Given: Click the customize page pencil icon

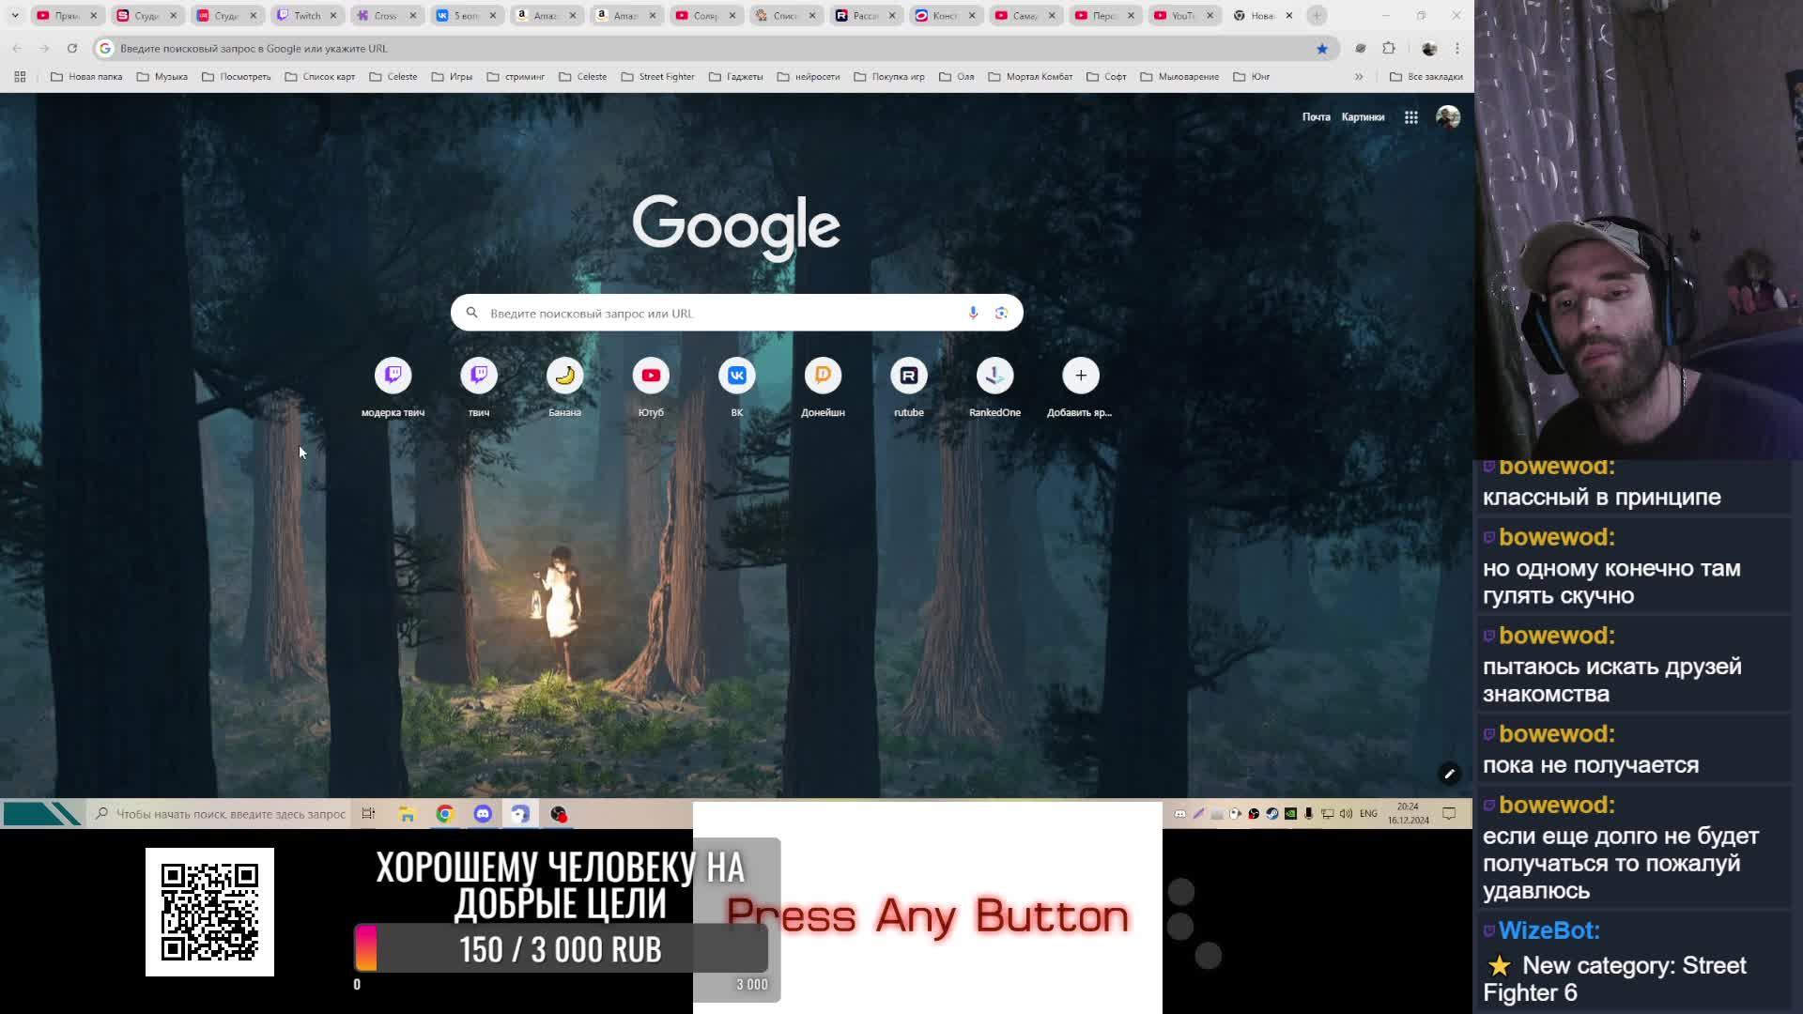Looking at the screenshot, I should (1449, 774).
